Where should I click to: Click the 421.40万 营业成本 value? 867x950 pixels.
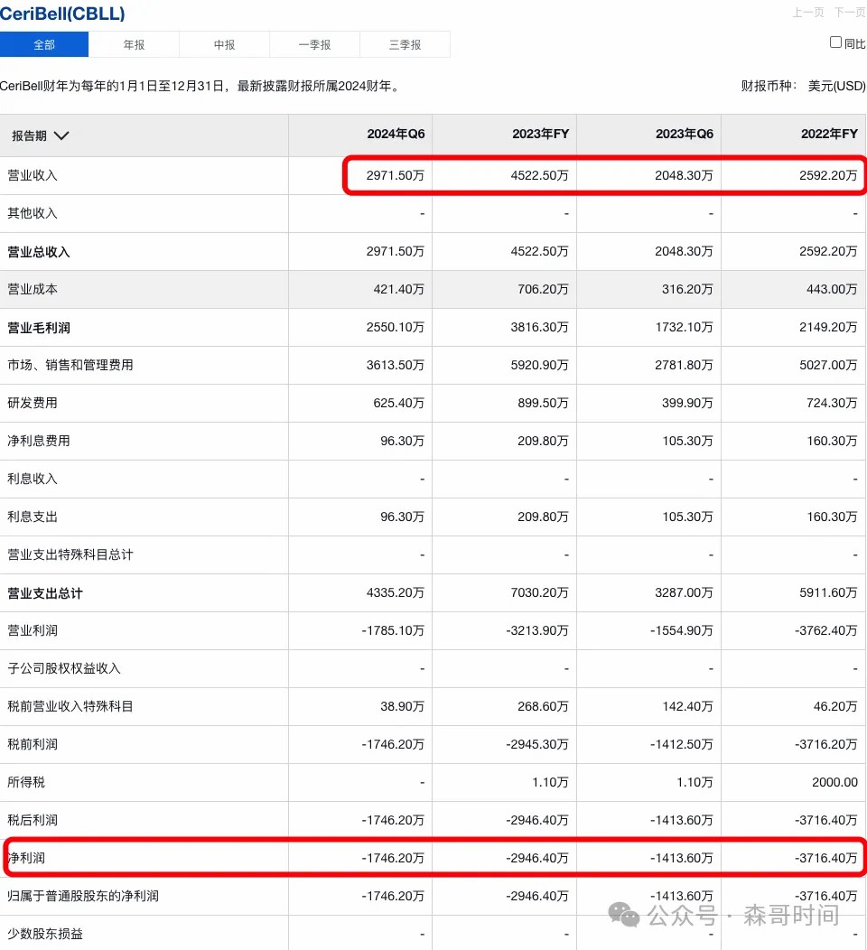398,290
